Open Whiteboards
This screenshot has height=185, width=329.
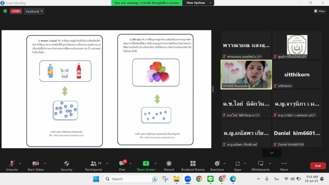260,164
